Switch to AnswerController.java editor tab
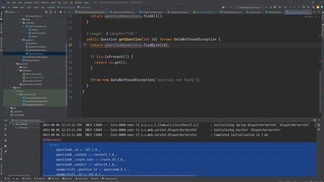Screen dimensions: 324x182 coord(152,12)
